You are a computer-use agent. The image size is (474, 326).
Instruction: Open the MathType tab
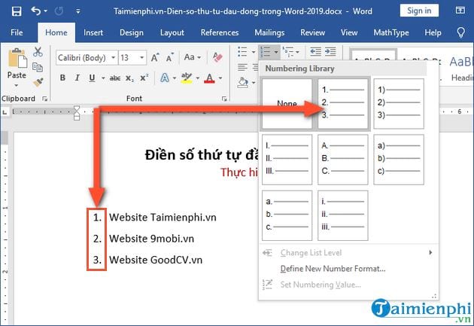391,32
